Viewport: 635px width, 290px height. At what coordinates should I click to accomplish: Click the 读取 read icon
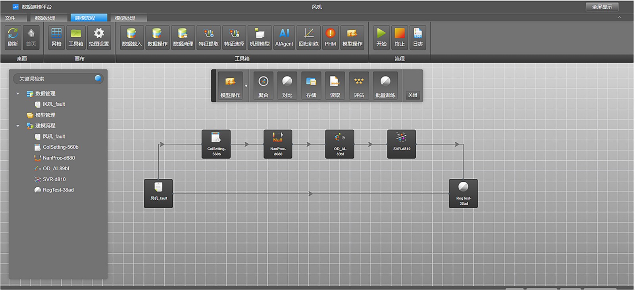tap(335, 86)
